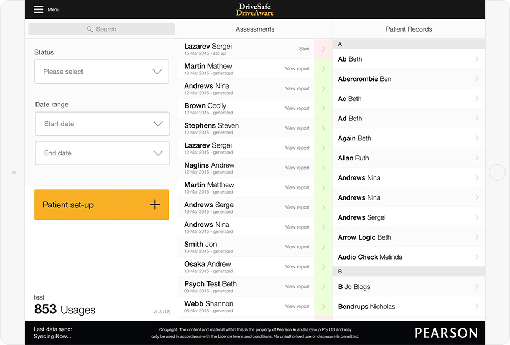Click the DriveSafe DriveAware logo
This screenshot has height=345, width=510.
[254, 10]
